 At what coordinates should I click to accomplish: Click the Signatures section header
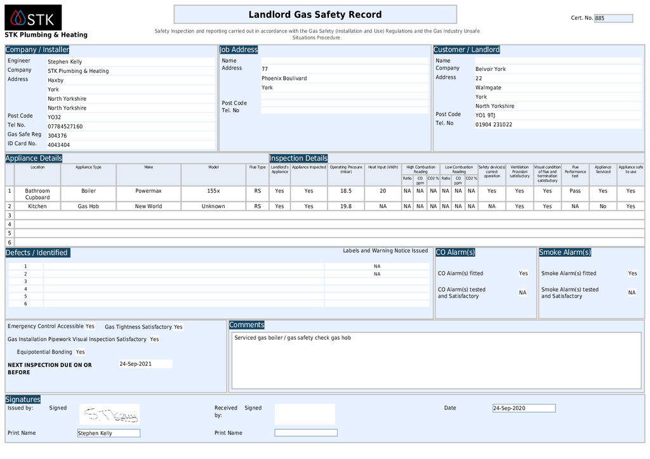[23, 399]
